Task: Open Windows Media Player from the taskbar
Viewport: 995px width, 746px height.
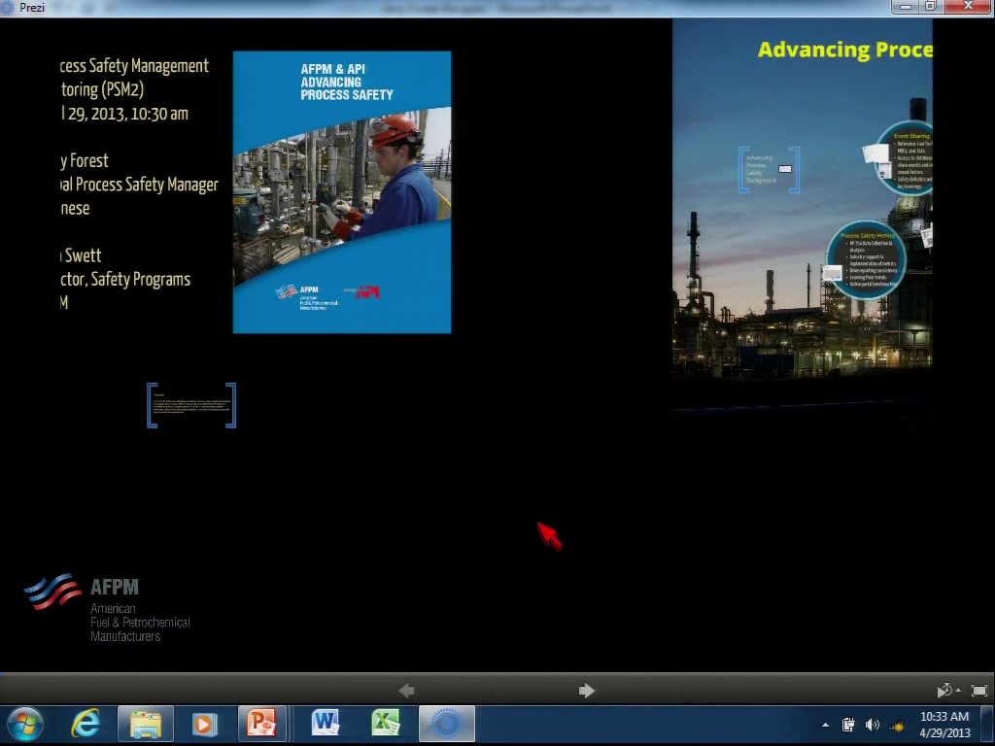Action: point(204,724)
